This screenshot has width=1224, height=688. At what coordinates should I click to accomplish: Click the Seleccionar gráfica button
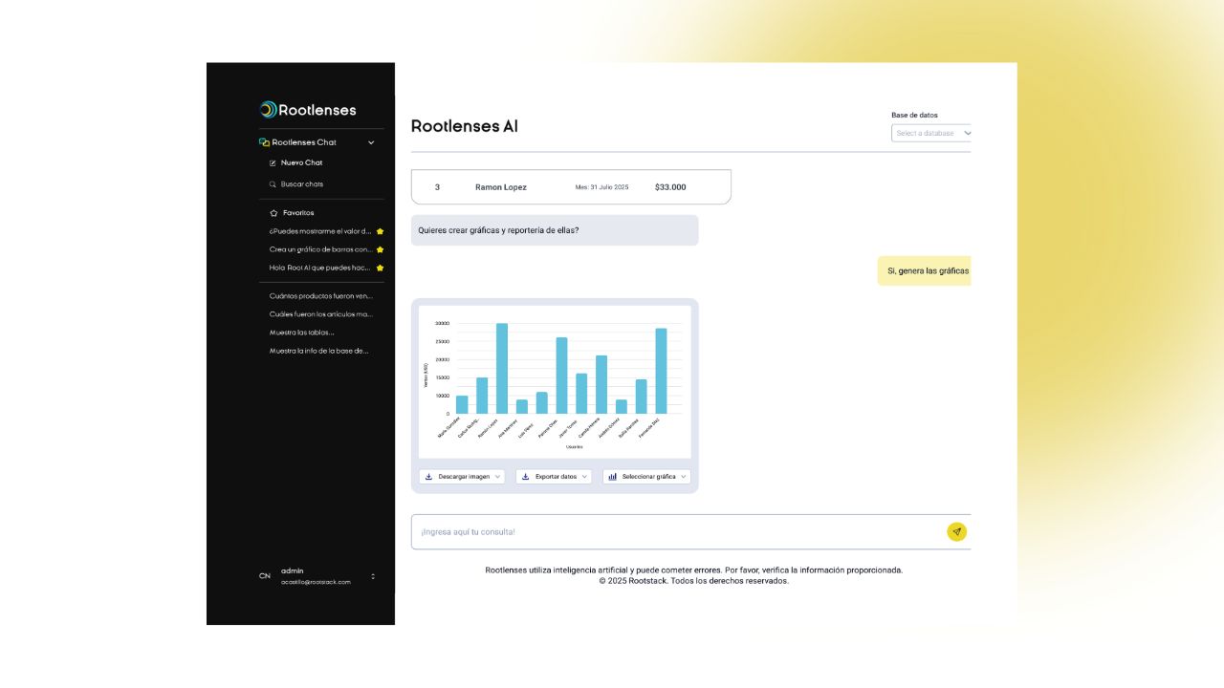click(x=647, y=476)
